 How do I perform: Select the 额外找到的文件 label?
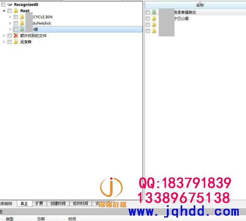tap(33, 36)
